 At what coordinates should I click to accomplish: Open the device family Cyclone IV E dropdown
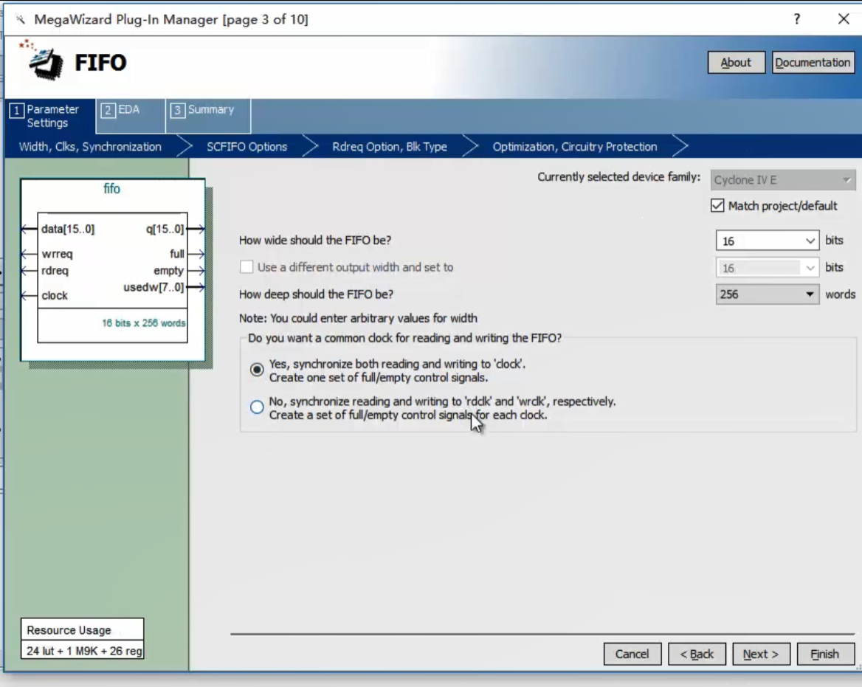(x=783, y=180)
